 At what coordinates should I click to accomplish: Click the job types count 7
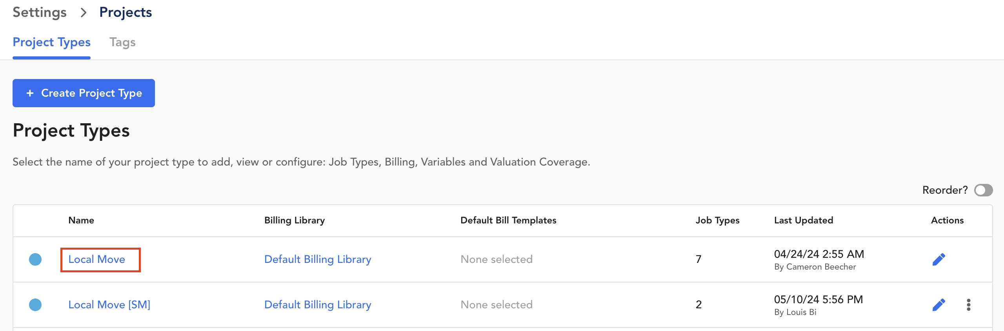click(698, 259)
